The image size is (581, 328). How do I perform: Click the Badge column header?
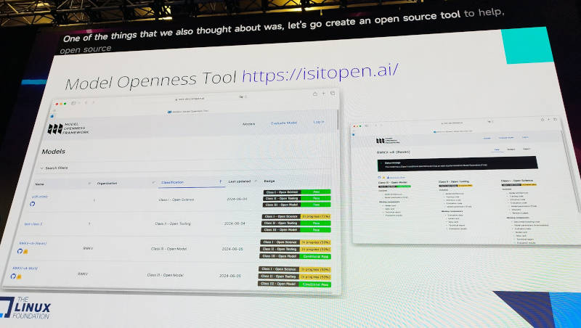pos(269,181)
